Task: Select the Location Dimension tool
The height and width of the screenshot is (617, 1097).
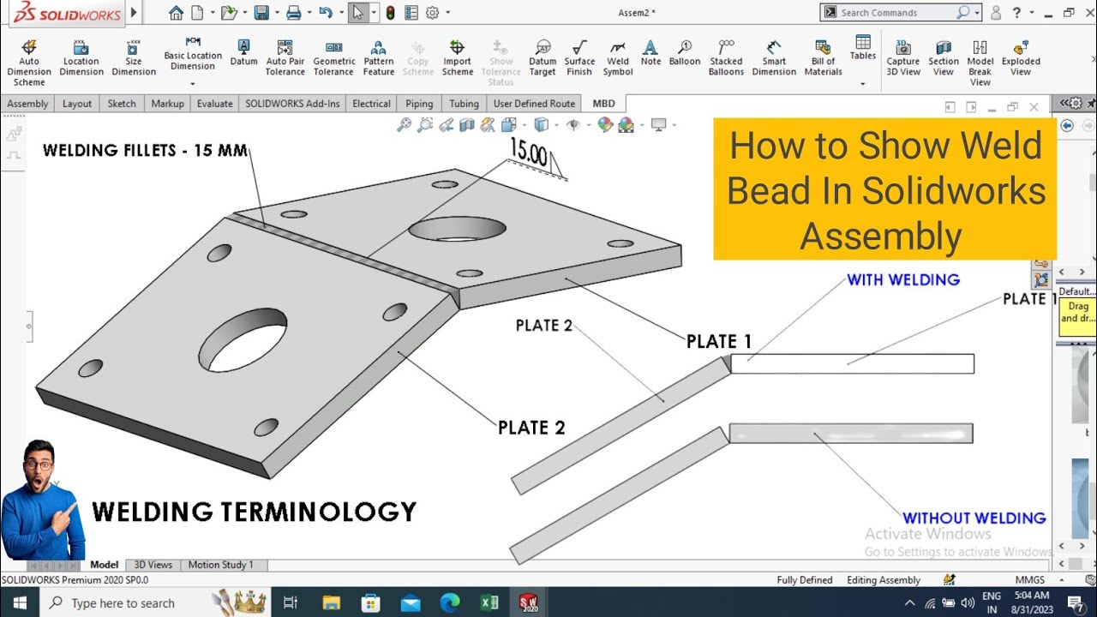Action: [81, 58]
